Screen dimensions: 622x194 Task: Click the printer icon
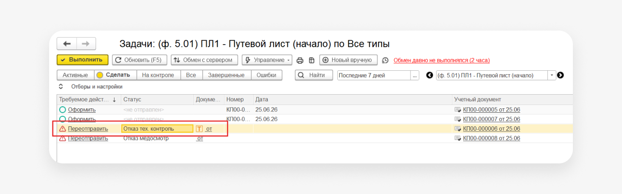pos(300,60)
